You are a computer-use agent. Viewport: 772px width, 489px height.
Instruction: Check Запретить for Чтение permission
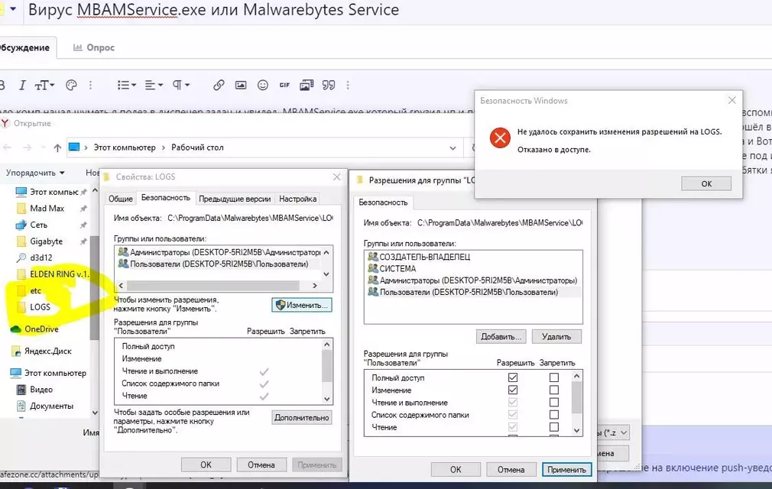tap(554, 426)
